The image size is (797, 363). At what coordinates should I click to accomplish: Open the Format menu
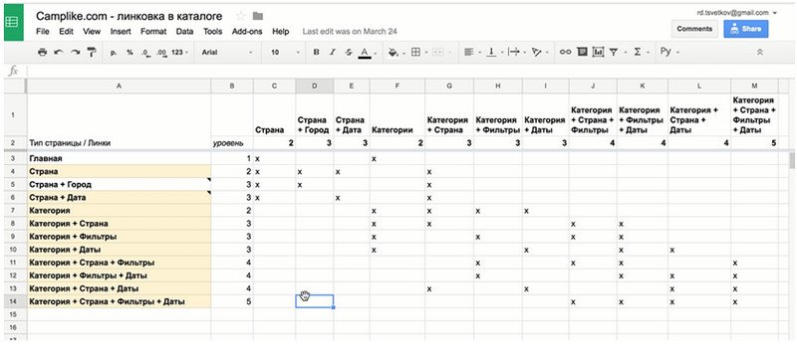pyautogui.click(x=153, y=32)
